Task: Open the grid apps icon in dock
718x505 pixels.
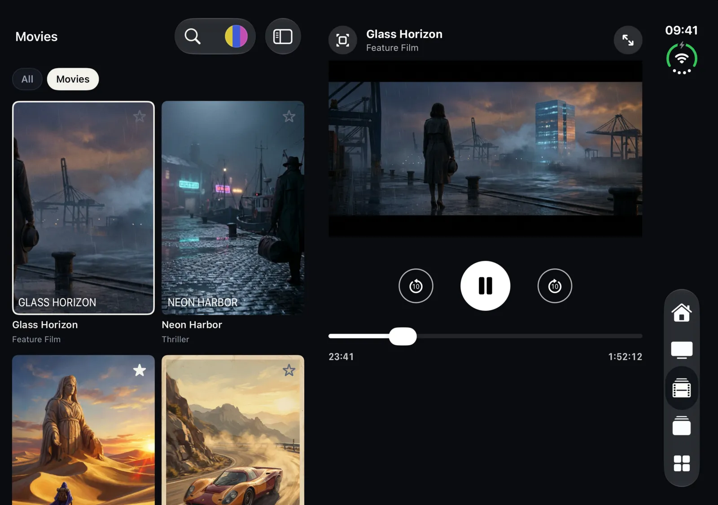Action: (682, 463)
